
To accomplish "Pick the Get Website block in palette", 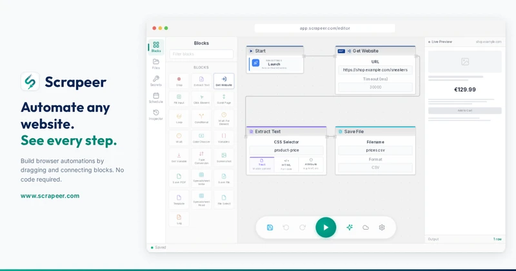I will click(224, 81).
